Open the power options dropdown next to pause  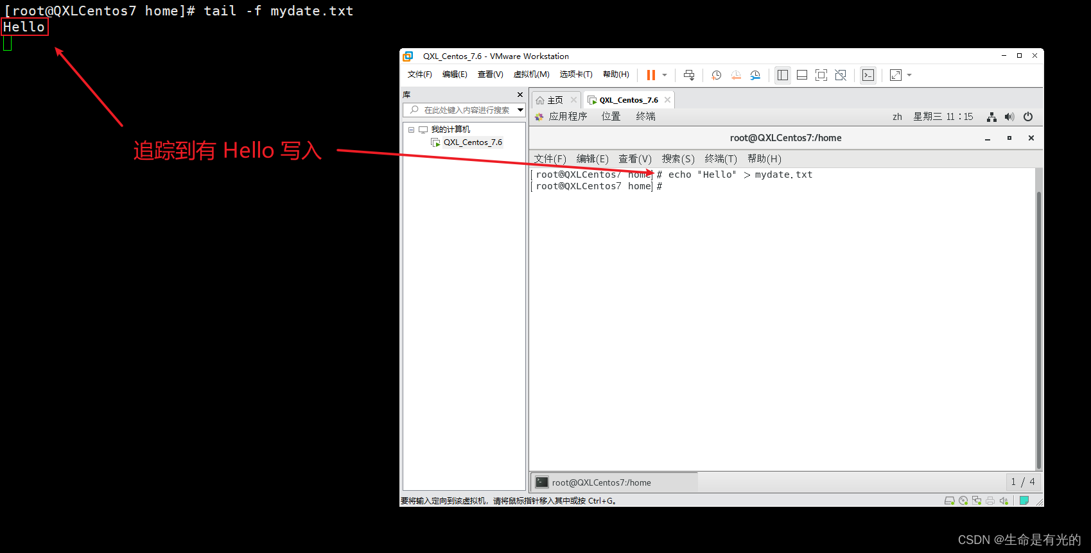[x=665, y=75]
